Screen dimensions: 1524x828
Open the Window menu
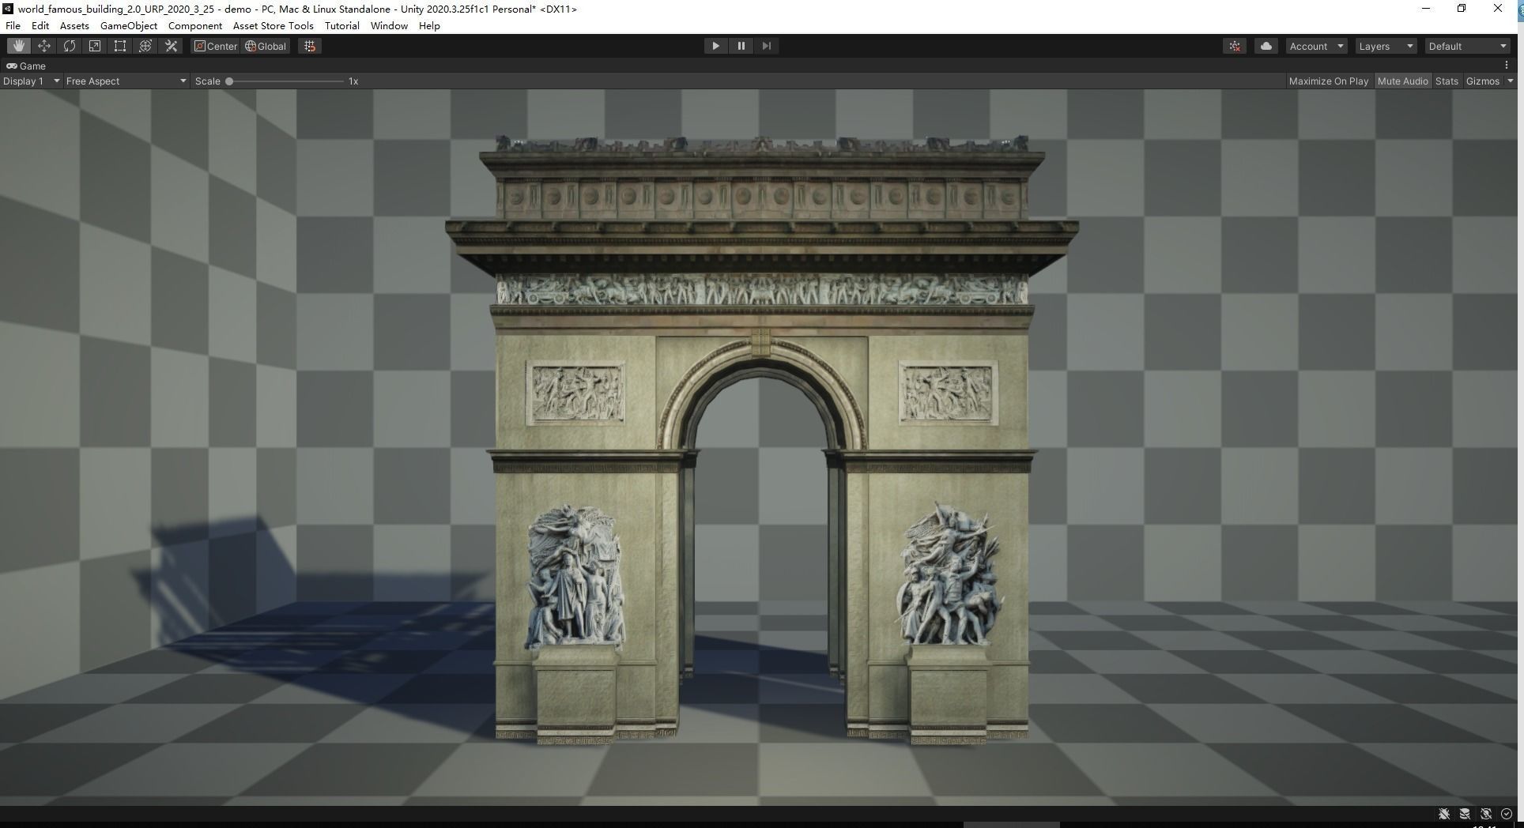tap(389, 25)
